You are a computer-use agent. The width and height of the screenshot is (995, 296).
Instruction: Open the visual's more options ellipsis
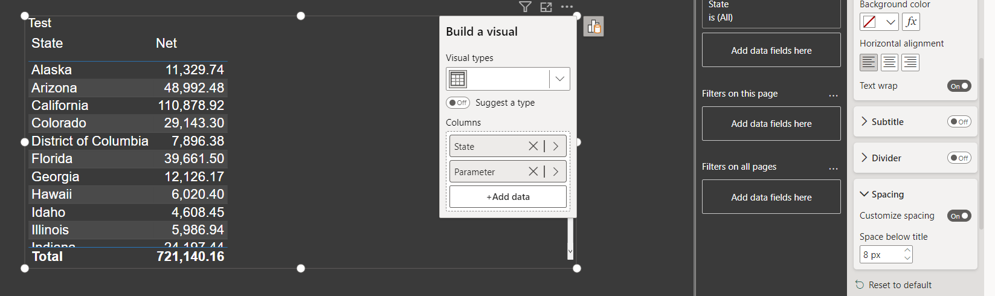pyautogui.click(x=567, y=7)
